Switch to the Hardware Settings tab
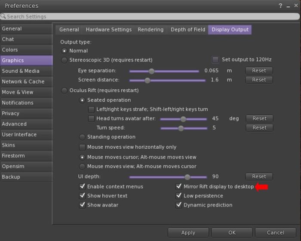 109,30
